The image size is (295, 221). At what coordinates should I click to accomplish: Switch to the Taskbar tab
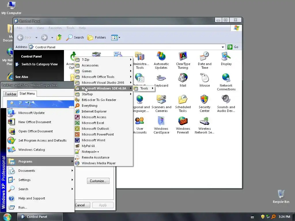click(x=10, y=94)
